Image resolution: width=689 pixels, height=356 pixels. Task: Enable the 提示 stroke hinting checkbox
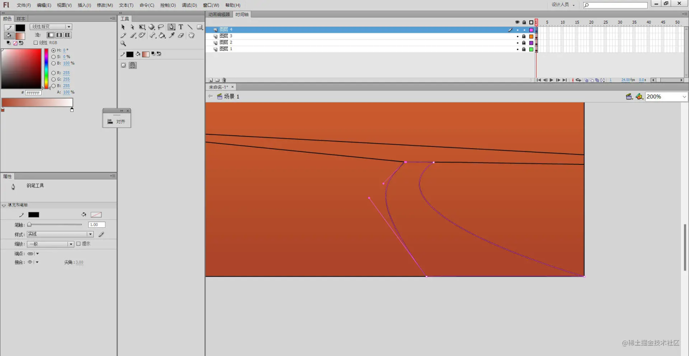[x=78, y=244]
